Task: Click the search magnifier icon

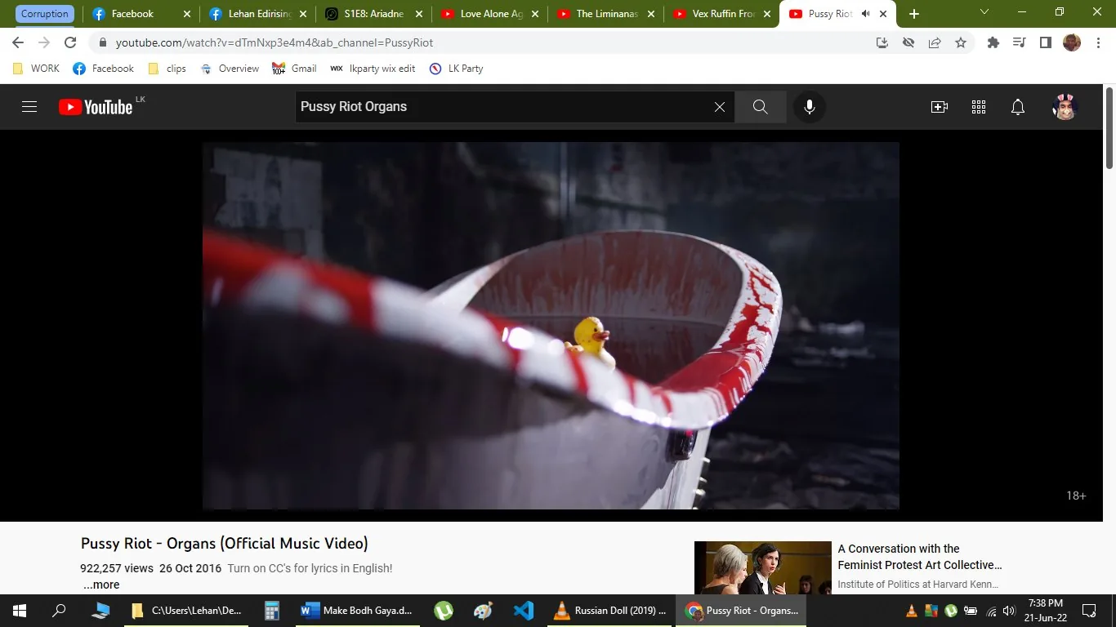Action: pyautogui.click(x=759, y=106)
